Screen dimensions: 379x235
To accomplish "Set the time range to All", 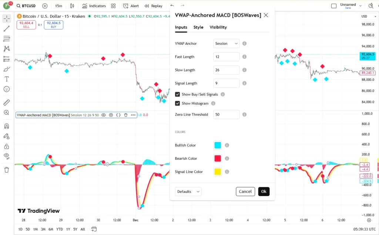I will click(83, 229).
